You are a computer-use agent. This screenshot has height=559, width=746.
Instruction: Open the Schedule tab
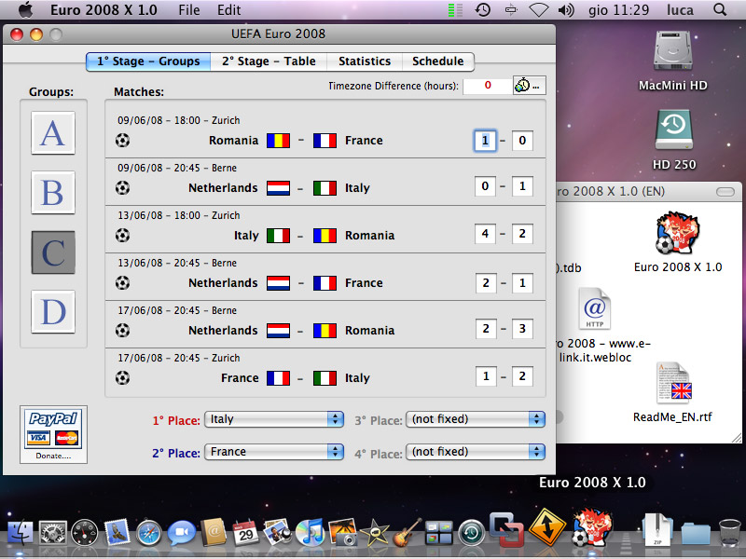(438, 61)
